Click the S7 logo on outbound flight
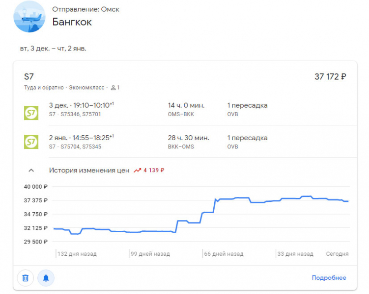Viewport: 369px width, 294px height. pyautogui.click(x=31, y=113)
